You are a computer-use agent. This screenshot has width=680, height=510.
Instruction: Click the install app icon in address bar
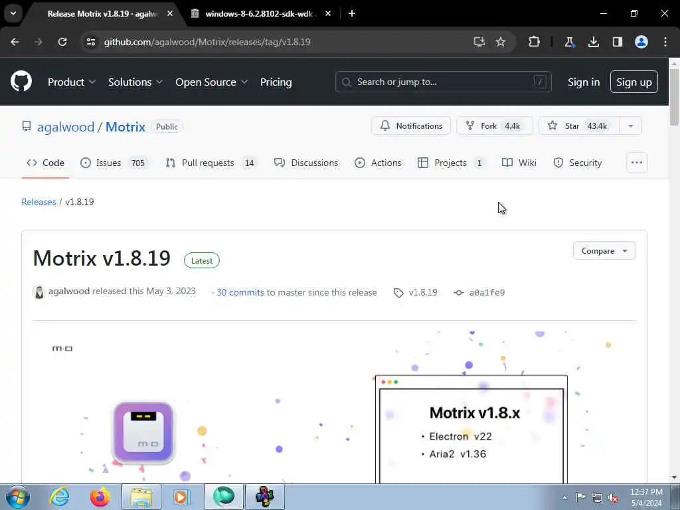click(479, 42)
